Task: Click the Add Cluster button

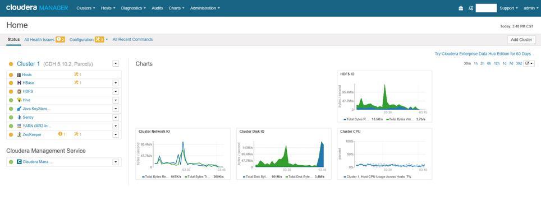Action: pyautogui.click(x=521, y=40)
